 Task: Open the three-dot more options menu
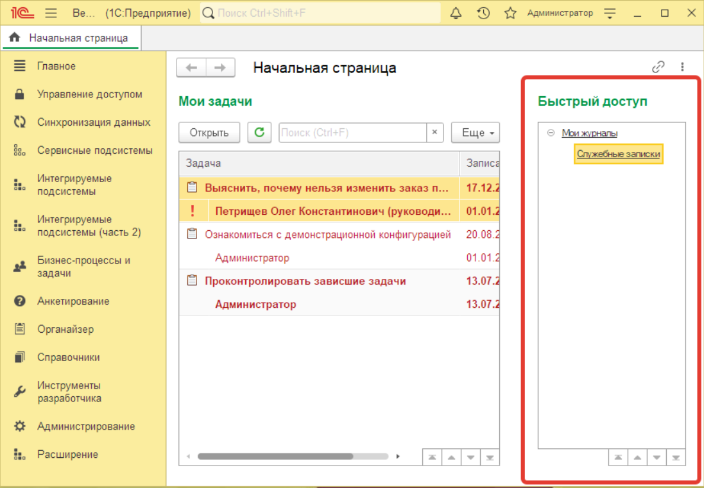point(682,67)
